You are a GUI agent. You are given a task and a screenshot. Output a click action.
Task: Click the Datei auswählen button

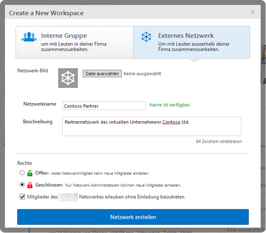pos(102,74)
